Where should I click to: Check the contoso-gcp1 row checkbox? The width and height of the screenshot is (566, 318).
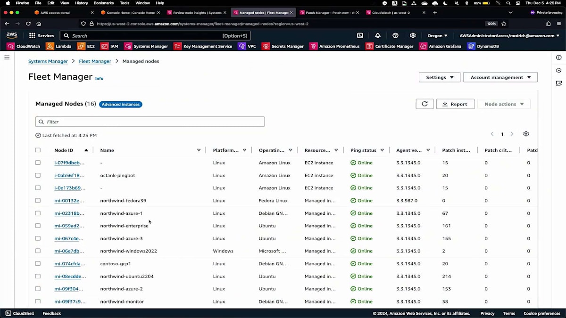pyautogui.click(x=38, y=263)
